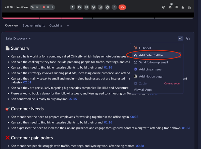Viewport: 201px width, 149px height.
Task: Select Add Linear issue
Action: [157, 69]
